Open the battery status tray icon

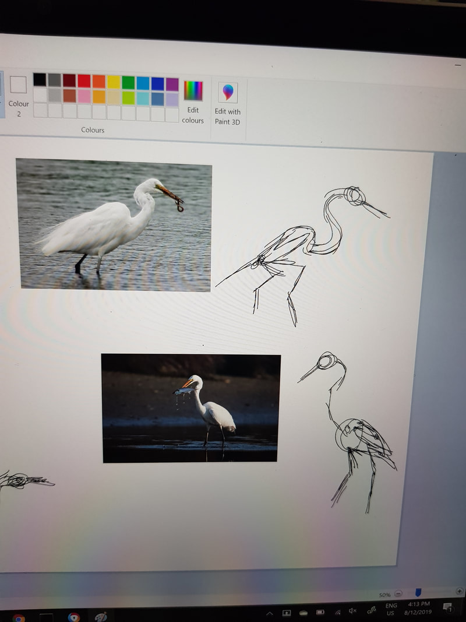[x=320, y=613]
